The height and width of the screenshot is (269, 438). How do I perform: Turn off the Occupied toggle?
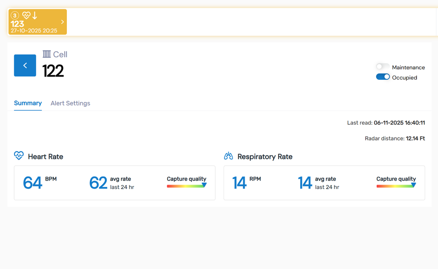[x=383, y=77]
